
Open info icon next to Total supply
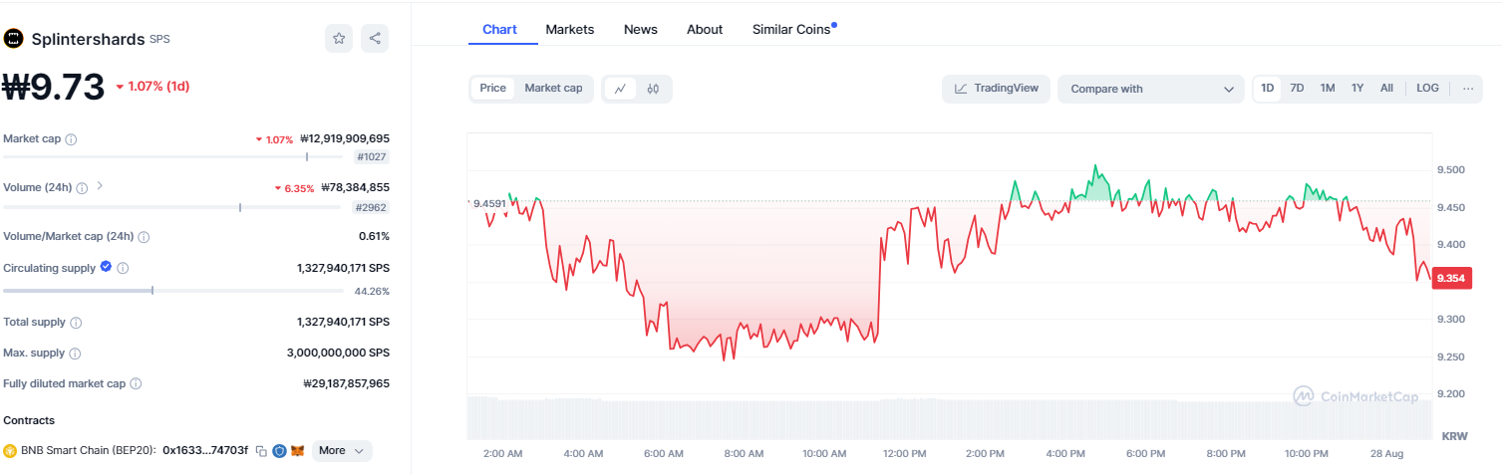pyautogui.click(x=76, y=323)
